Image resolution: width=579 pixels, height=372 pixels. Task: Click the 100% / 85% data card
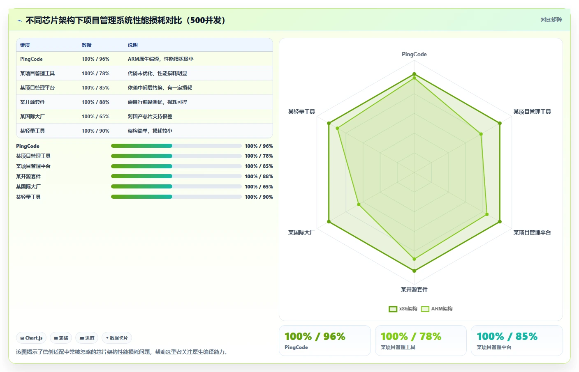point(516,340)
